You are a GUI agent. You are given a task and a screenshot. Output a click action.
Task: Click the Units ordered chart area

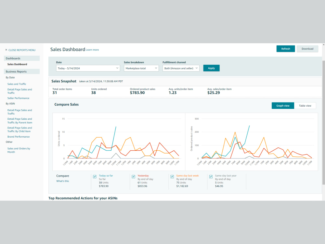[119, 142]
